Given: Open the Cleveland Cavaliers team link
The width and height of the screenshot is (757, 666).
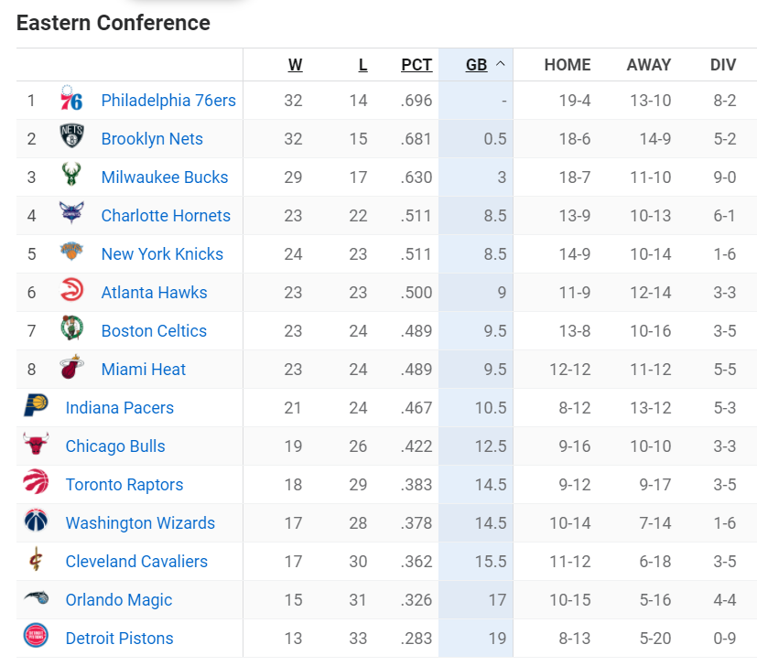Looking at the screenshot, I should [136, 562].
